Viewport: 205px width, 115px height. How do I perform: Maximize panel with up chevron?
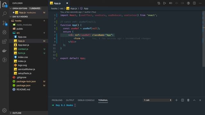(194, 100)
